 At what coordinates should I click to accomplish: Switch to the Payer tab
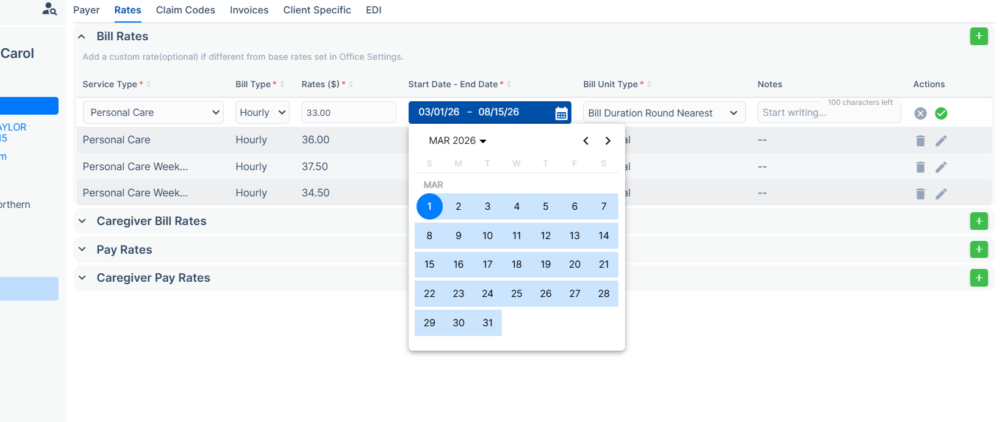[x=87, y=10]
